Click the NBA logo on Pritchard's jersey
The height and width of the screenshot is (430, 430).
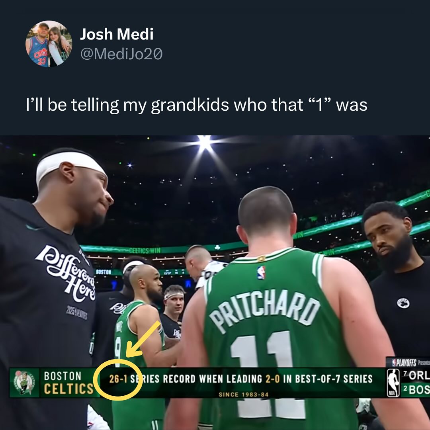[x=261, y=273]
